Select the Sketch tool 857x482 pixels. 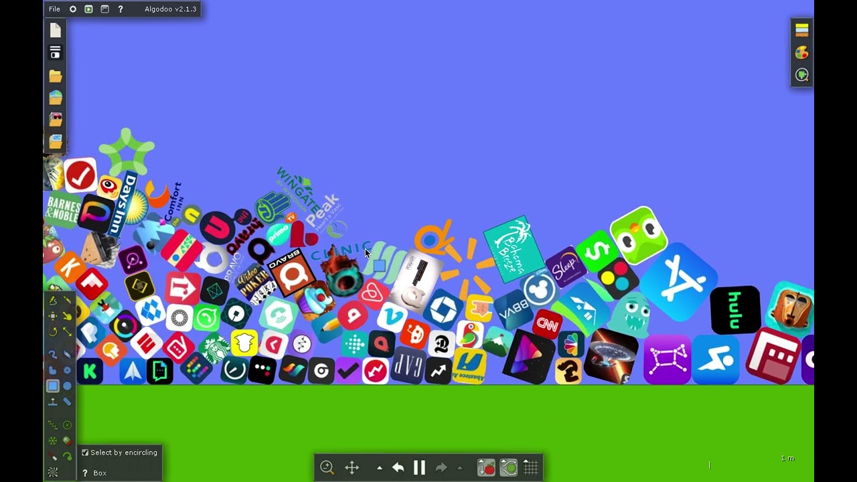(x=53, y=301)
